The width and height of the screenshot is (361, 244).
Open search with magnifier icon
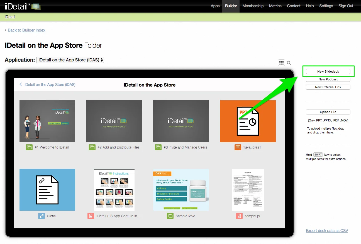[x=289, y=63]
